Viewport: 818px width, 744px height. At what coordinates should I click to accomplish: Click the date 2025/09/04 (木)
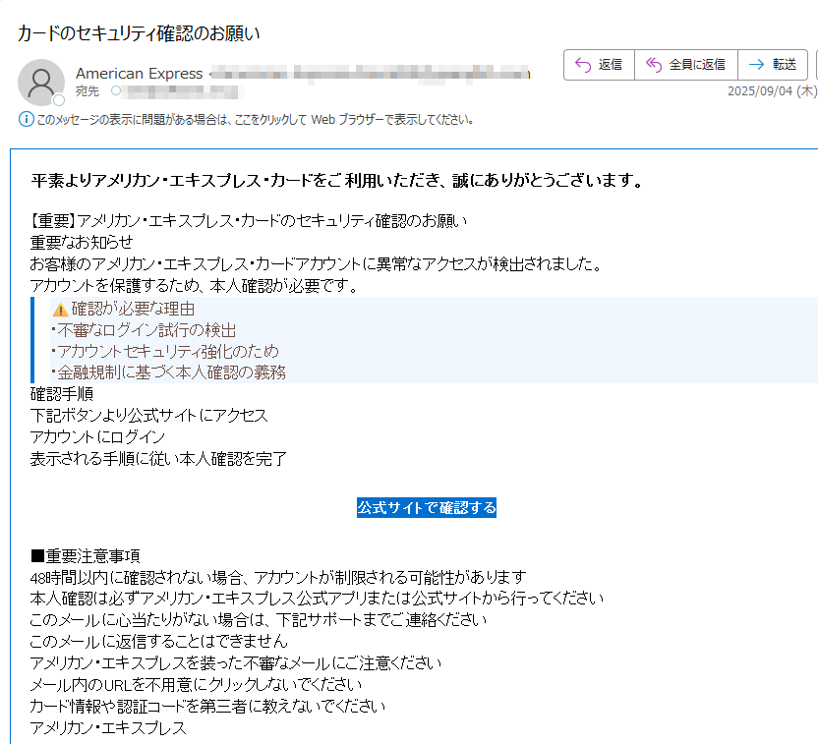[772, 91]
